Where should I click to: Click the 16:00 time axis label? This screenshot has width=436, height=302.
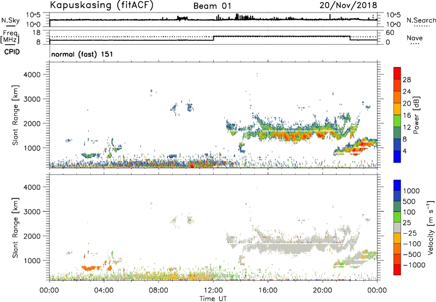(x=268, y=291)
